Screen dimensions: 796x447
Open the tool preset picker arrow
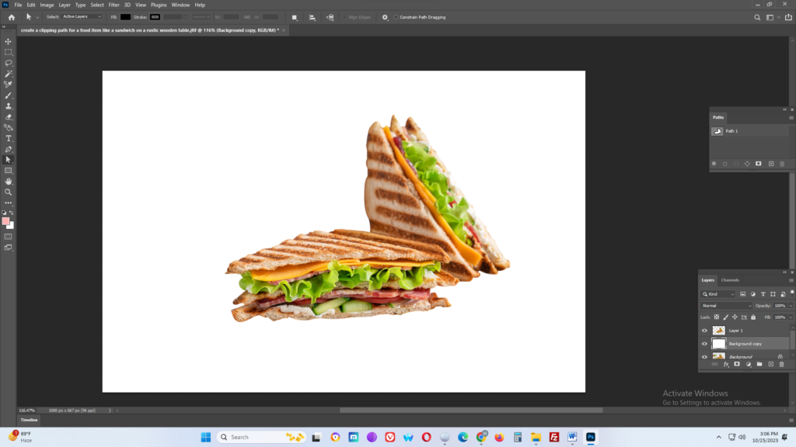37,17
